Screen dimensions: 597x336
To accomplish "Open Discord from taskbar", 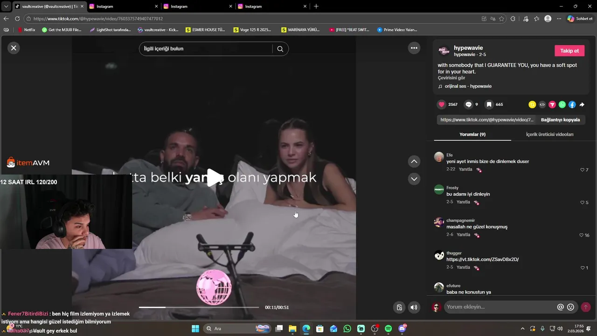I will (x=402, y=329).
